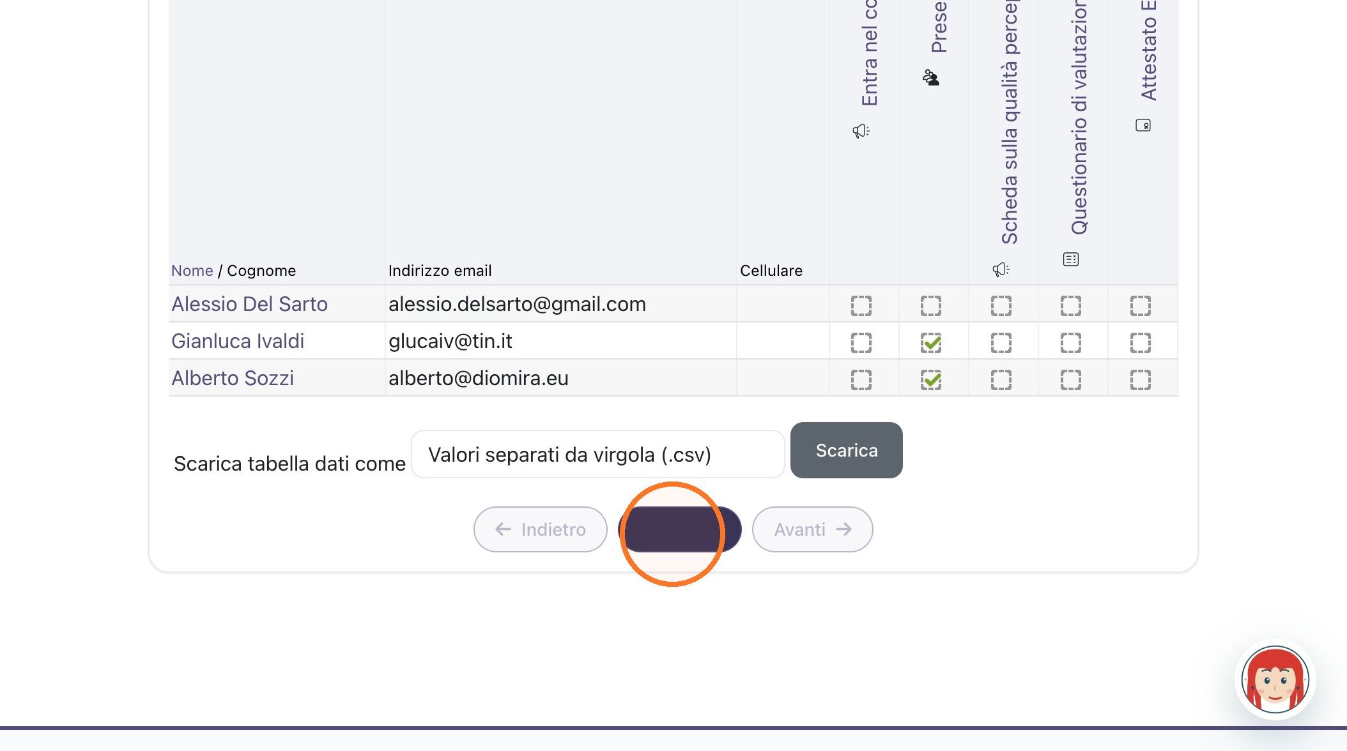Click megaphone icon under Scheda sulla qualità column
The image size is (1347, 751).
tap(1001, 269)
